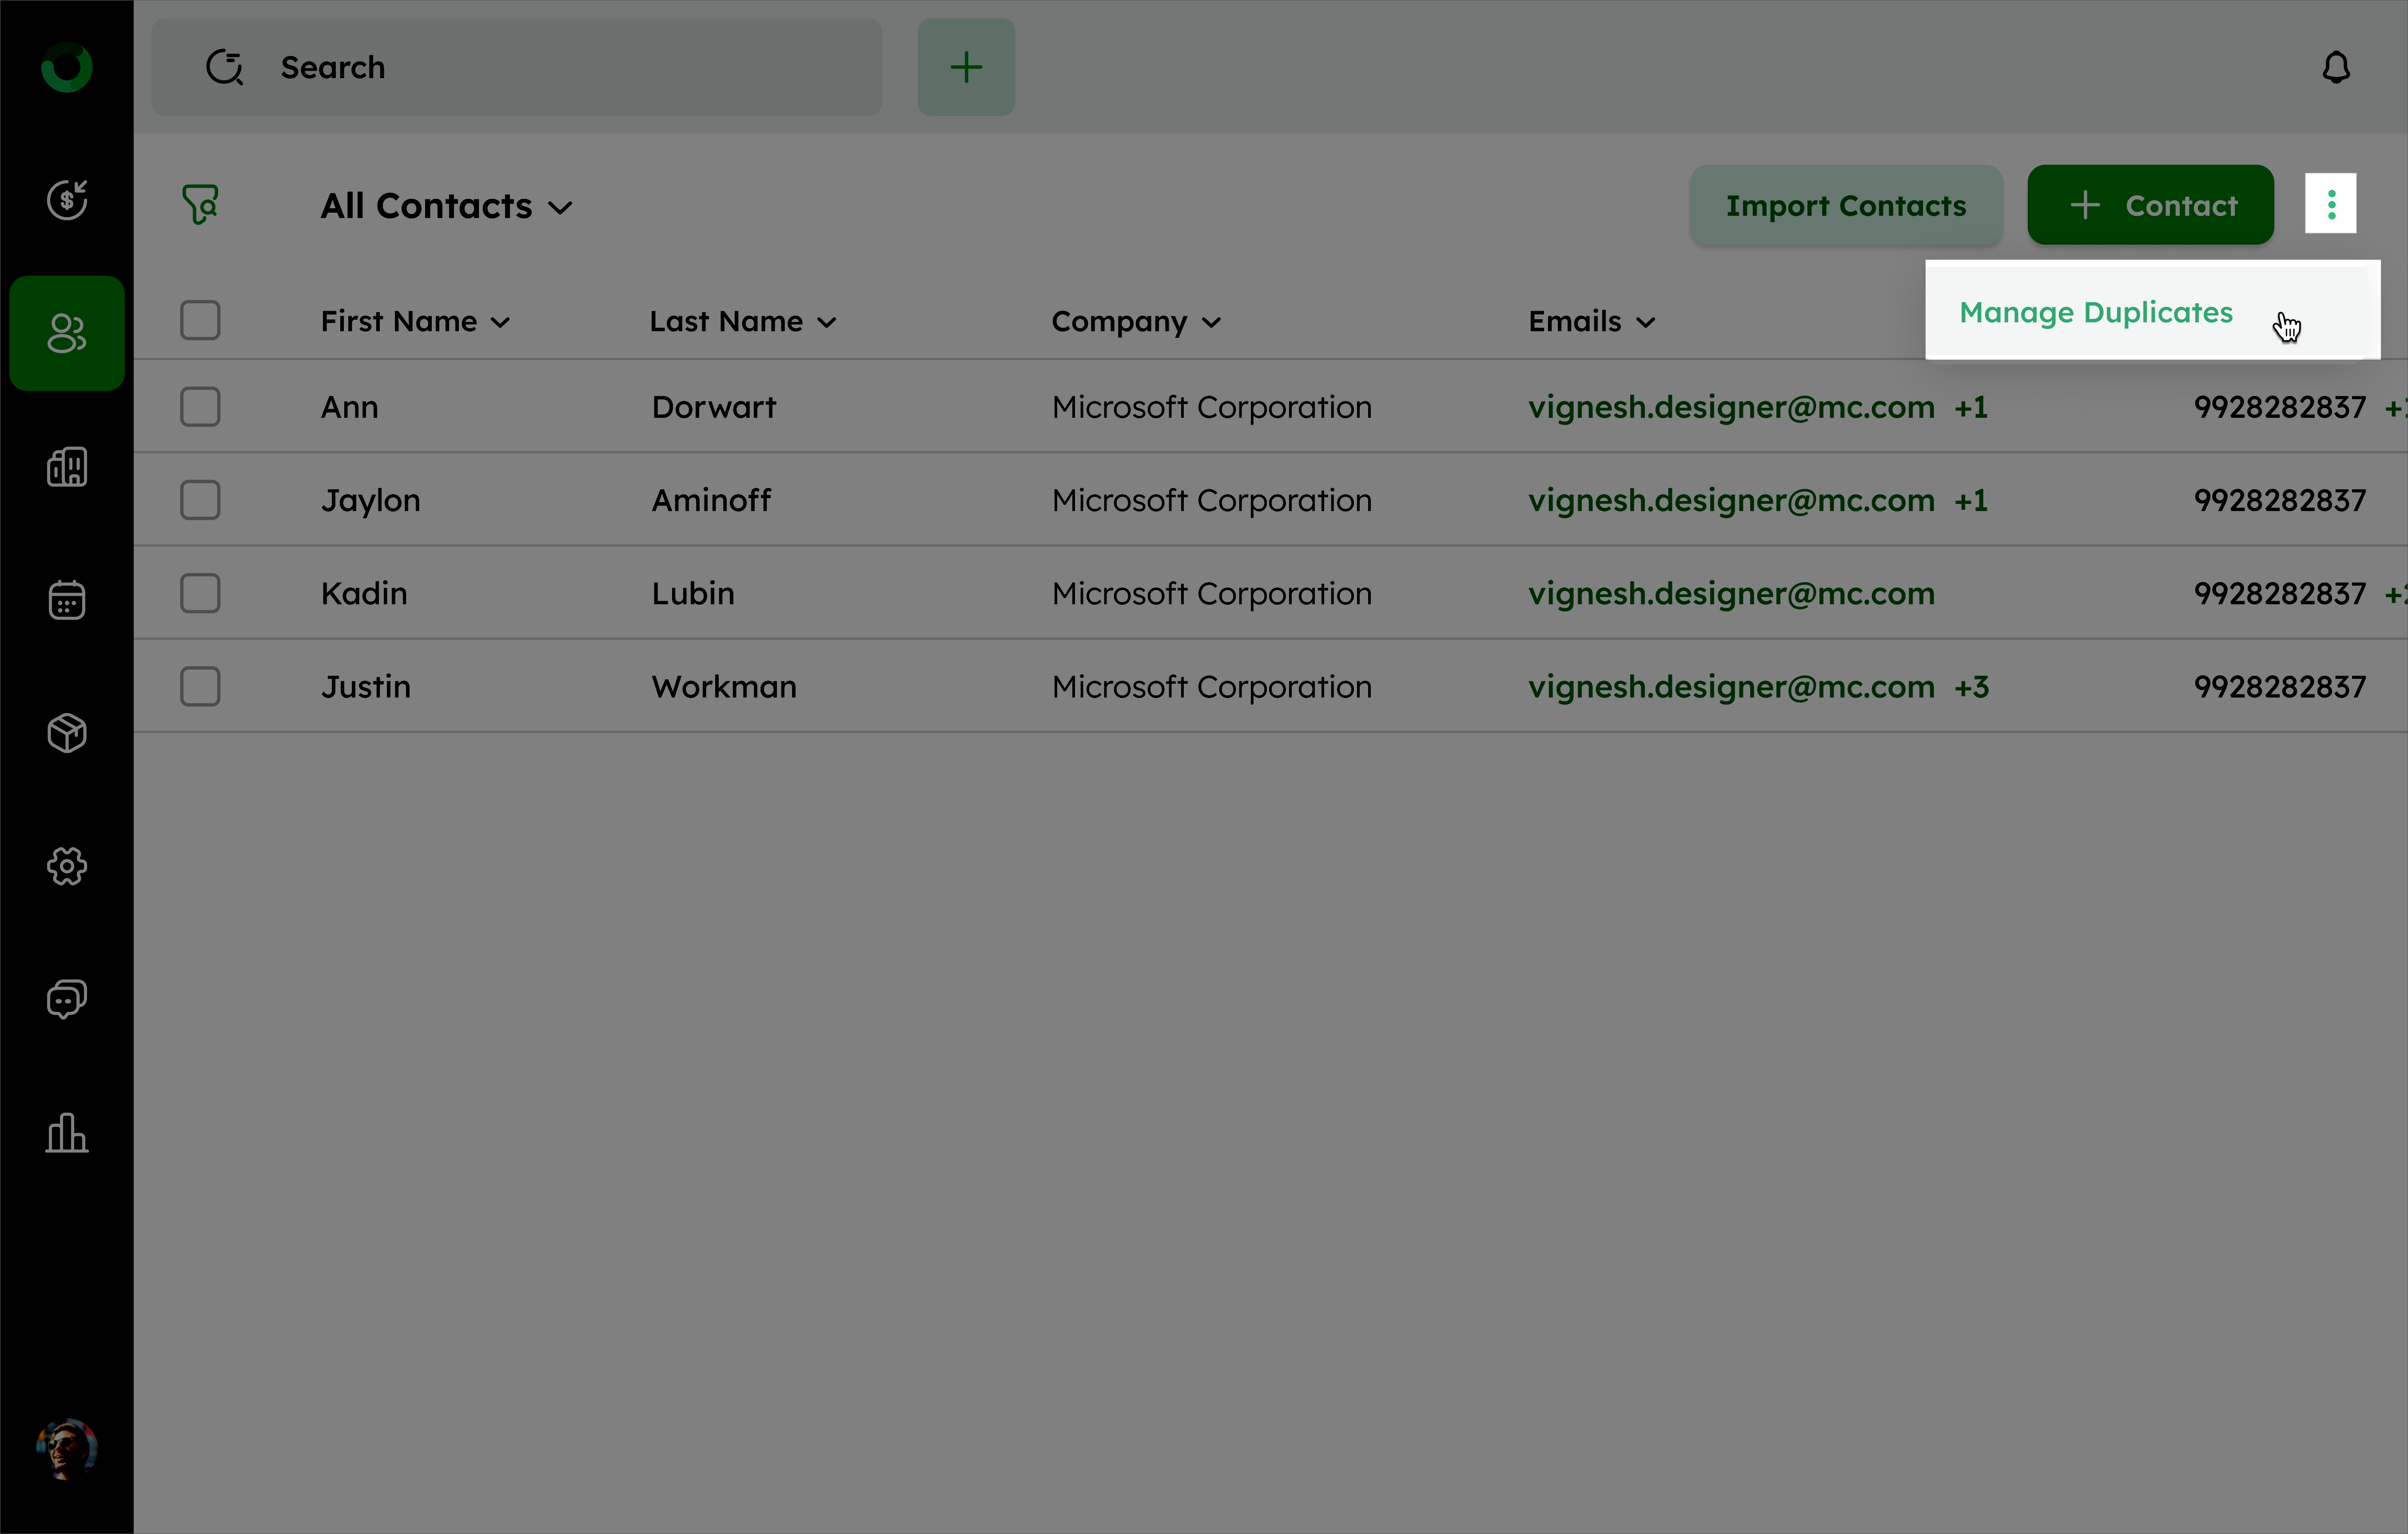Open the Reports bar chart icon
The height and width of the screenshot is (1534, 2408).
click(67, 1132)
